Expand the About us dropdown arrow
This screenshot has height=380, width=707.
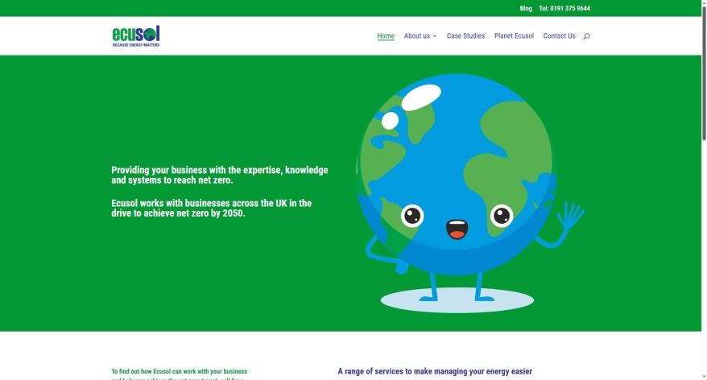(435, 36)
